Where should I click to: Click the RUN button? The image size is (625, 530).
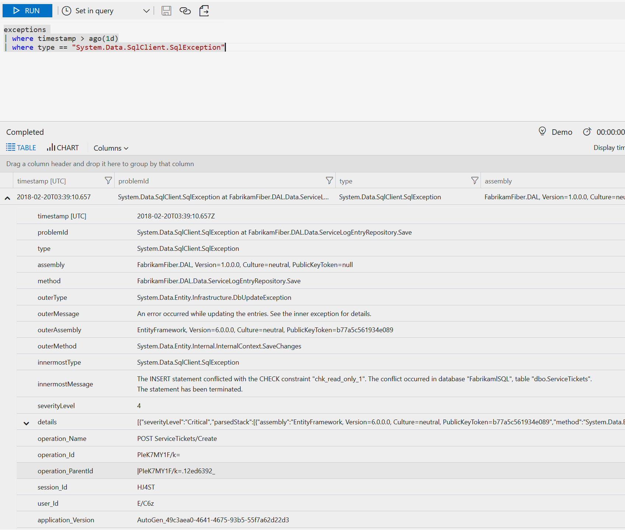[27, 11]
